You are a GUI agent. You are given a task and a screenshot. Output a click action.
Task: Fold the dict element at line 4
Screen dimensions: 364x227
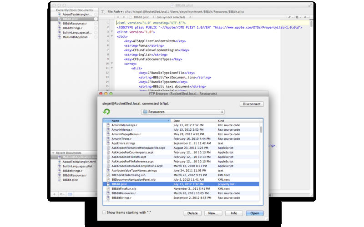click(x=111, y=36)
